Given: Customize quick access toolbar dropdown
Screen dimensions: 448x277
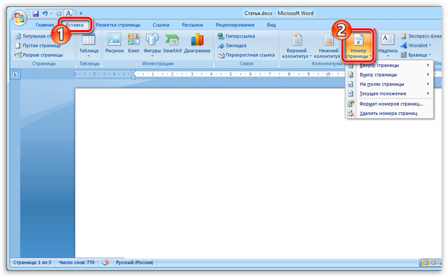Looking at the screenshot, I should click(81, 13).
